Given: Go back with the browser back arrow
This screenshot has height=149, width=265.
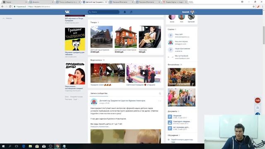Looking at the screenshot, I should pyautogui.click(x=2, y=7).
